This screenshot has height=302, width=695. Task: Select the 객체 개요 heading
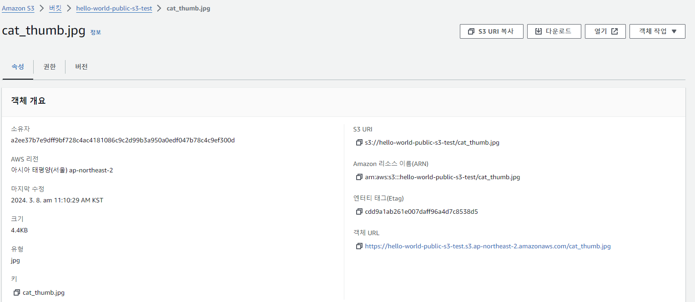point(28,101)
